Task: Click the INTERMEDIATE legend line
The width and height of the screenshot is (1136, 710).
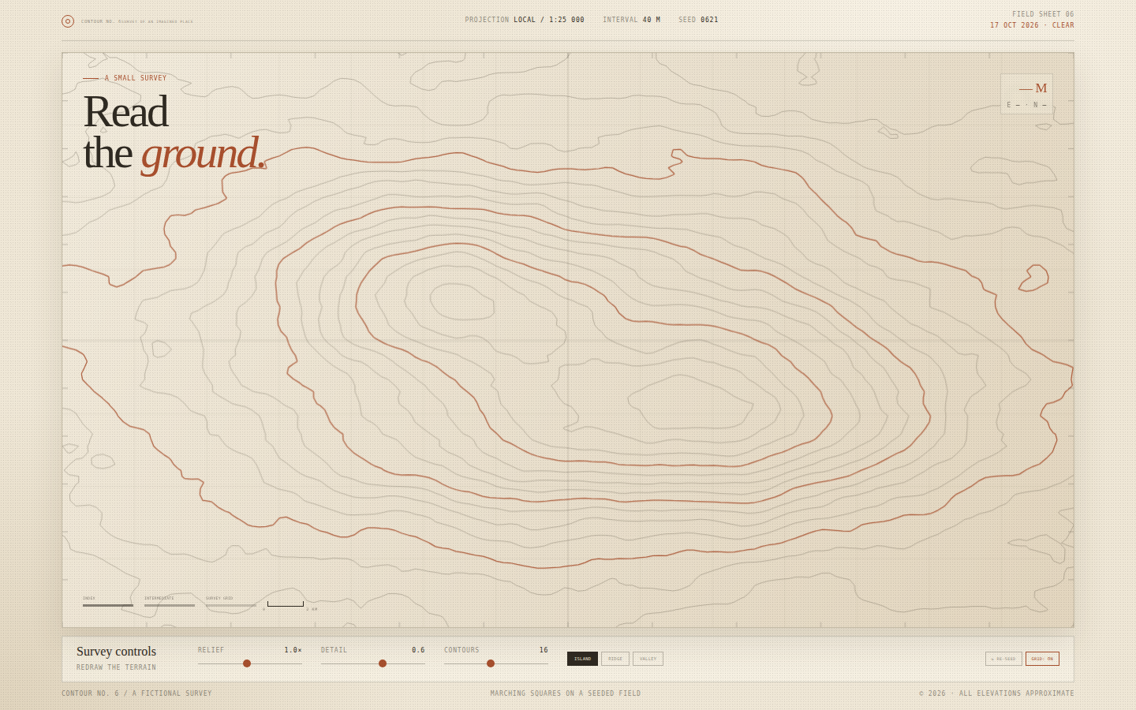Action: click(170, 606)
